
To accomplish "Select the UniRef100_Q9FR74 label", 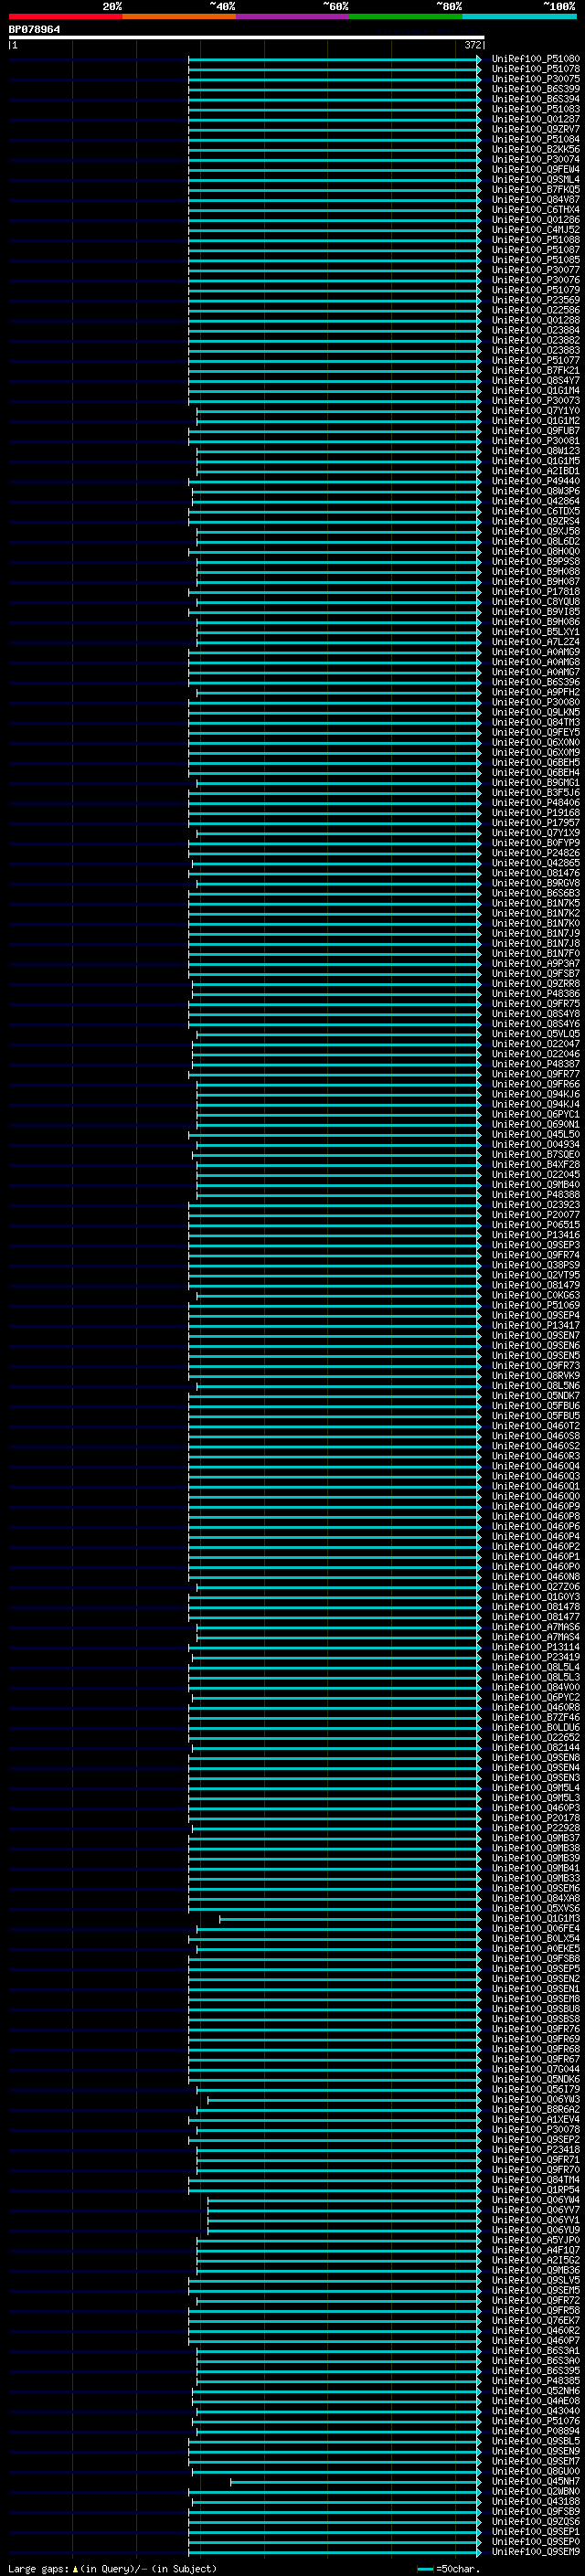I will [x=536, y=1254].
